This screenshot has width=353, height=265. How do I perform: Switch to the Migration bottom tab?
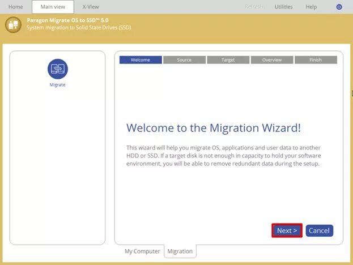click(180, 251)
